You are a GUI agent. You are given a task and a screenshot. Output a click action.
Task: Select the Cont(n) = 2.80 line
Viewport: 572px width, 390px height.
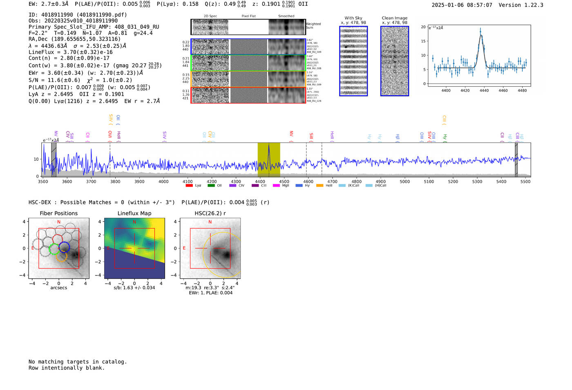pyautogui.click(x=69, y=58)
